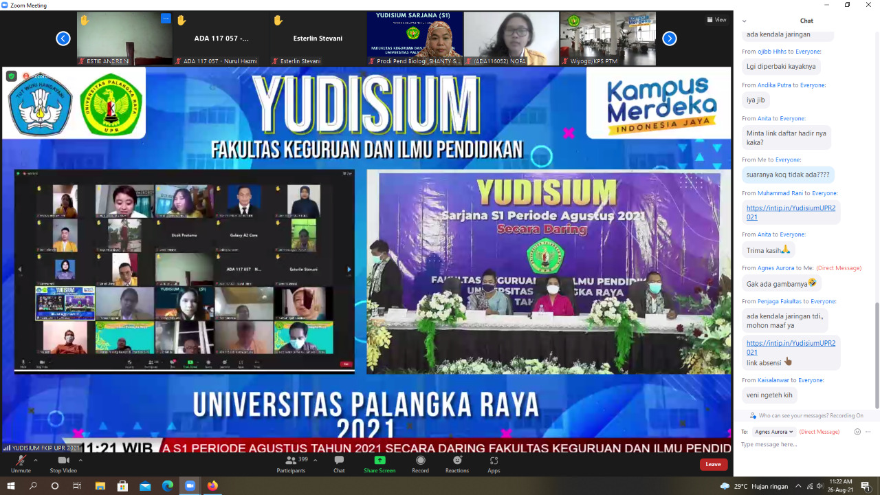Stop the camera with Stop Video
Image resolution: width=880 pixels, height=495 pixels.
tap(63, 464)
